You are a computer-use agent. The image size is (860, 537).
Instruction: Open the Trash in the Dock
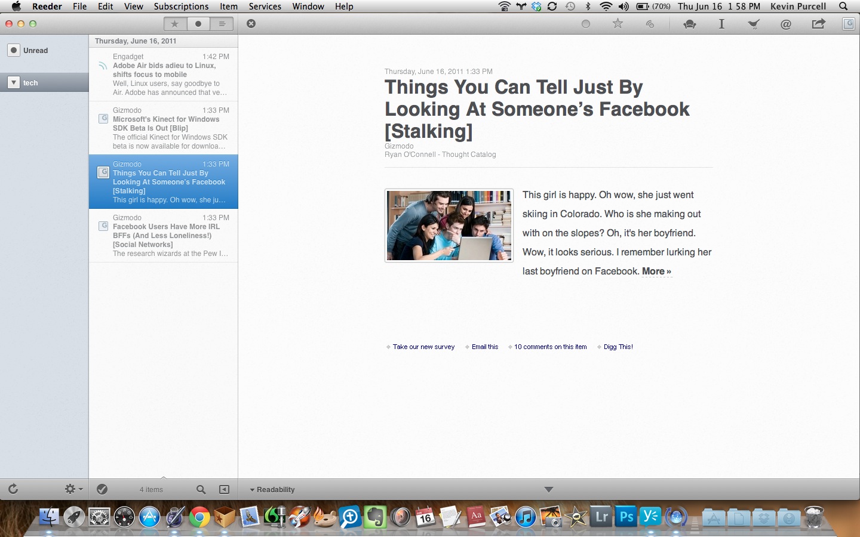(x=815, y=517)
